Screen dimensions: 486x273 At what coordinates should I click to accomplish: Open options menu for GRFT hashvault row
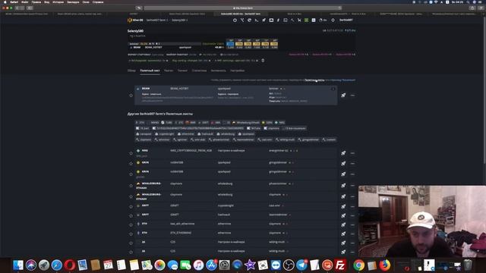click(352, 215)
